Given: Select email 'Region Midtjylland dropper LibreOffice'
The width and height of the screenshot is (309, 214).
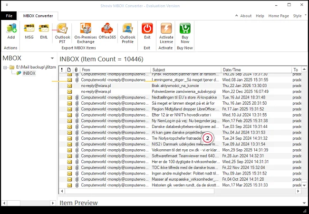Looking at the screenshot, I should (181, 109).
